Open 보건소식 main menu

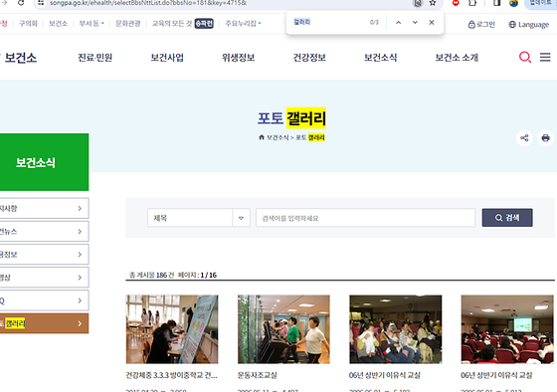coord(380,58)
